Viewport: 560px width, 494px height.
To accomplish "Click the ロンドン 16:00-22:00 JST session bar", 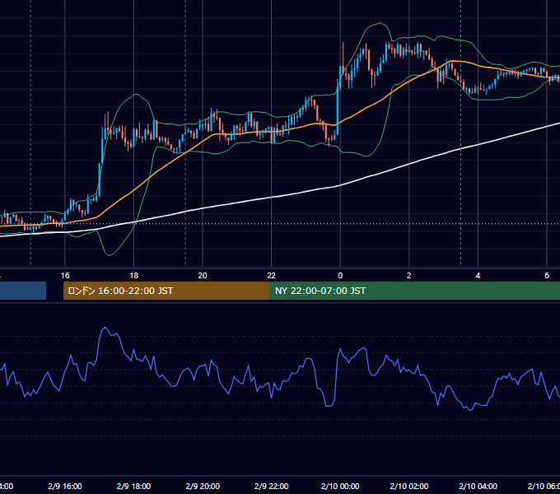I will tap(166, 291).
